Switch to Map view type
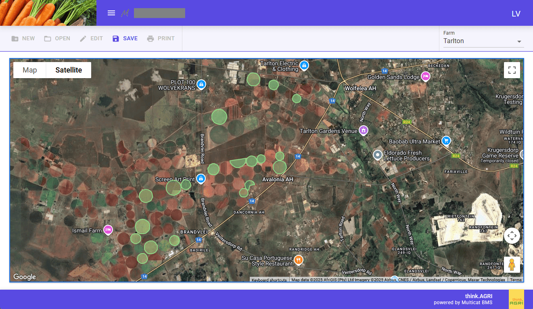The width and height of the screenshot is (533, 309). click(30, 70)
